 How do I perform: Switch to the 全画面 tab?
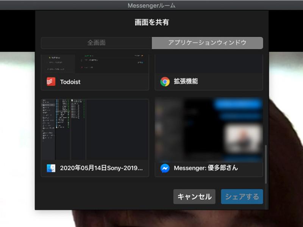click(97, 43)
